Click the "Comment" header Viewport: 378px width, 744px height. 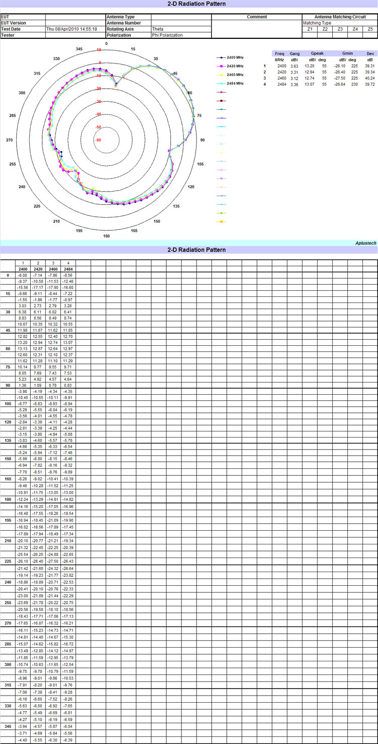coord(257,17)
